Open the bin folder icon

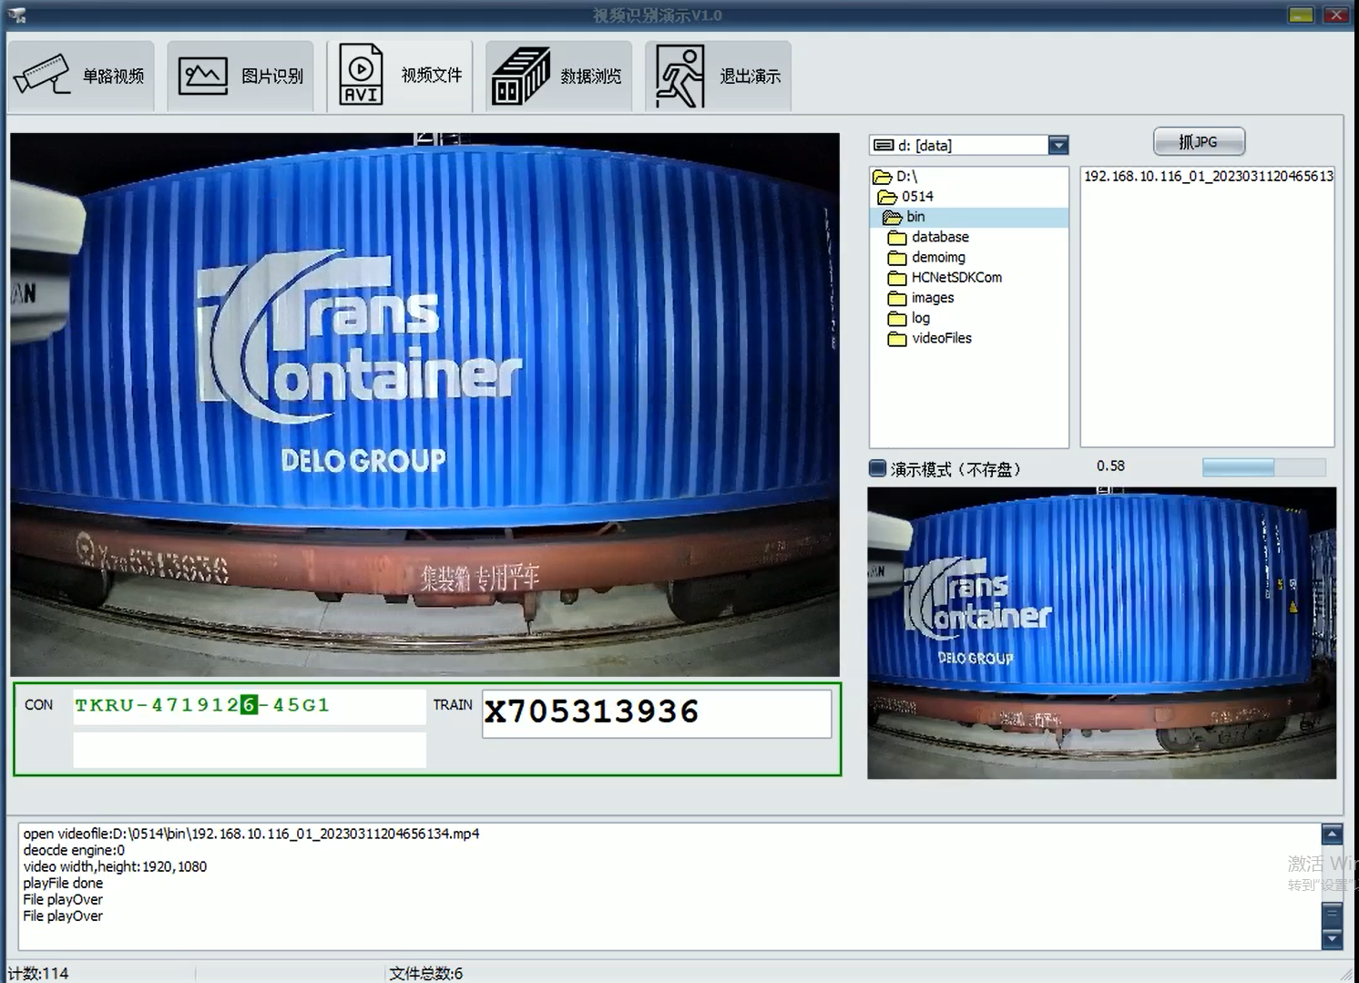pyautogui.click(x=893, y=217)
